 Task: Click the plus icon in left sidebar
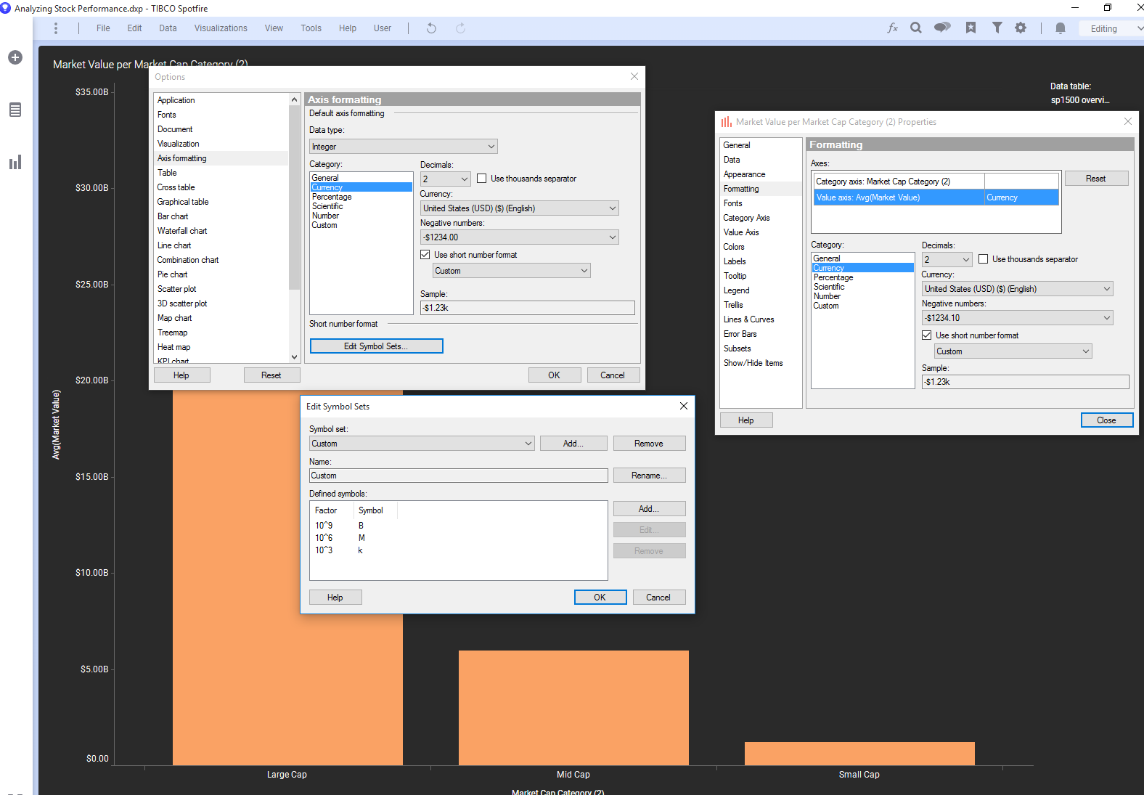[x=15, y=57]
